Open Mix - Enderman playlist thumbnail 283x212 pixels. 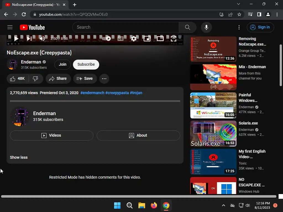(213, 77)
